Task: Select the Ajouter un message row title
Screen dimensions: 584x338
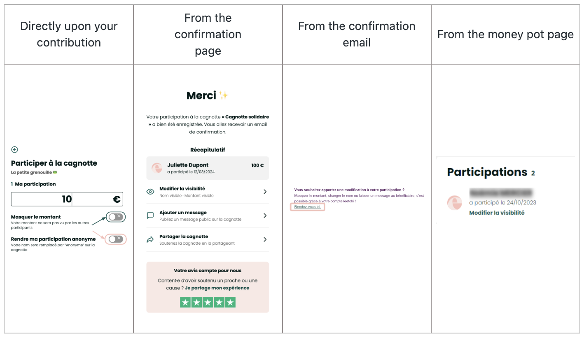Action: pos(183,213)
